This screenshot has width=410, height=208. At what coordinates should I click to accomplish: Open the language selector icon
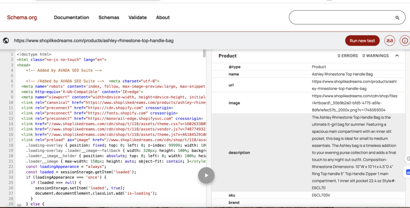click(389, 40)
